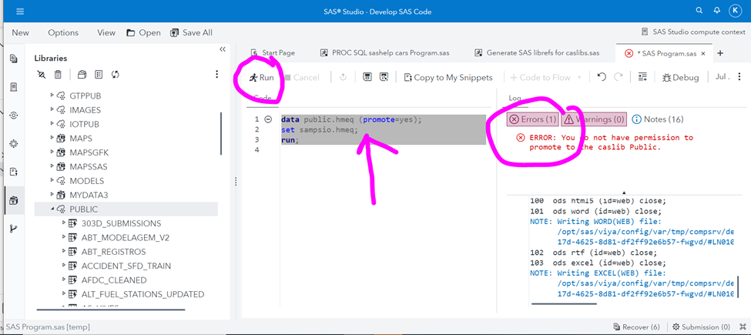Viewport: 751px width, 335px height.
Task: Switch to the Start Page tab
Action: pos(273,52)
